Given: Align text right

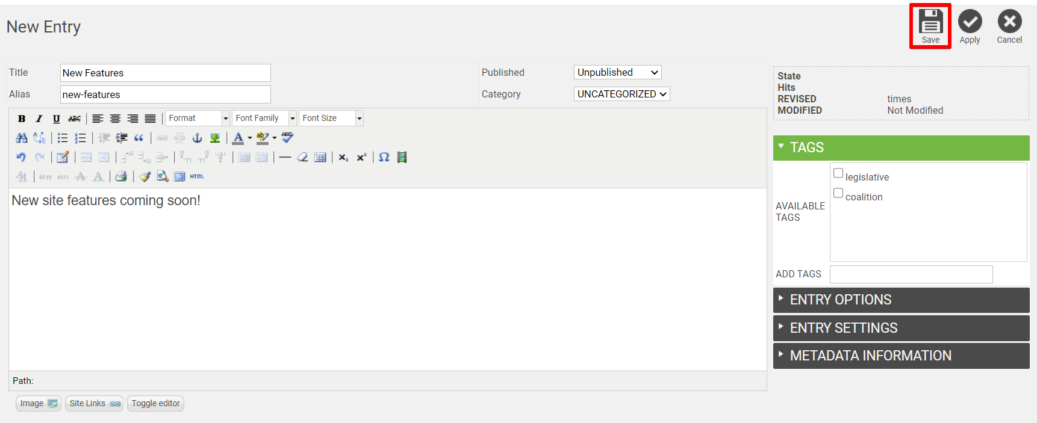Looking at the screenshot, I should [x=132, y=119].
